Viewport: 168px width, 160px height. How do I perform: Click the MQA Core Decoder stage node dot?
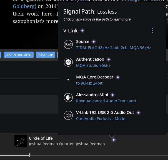tap(68, 80)
